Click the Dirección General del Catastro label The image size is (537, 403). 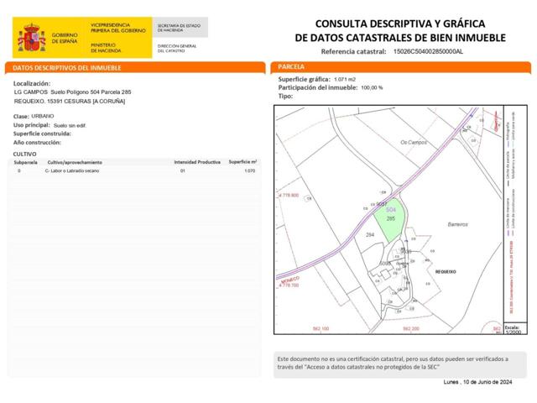[x=178, y=47]
